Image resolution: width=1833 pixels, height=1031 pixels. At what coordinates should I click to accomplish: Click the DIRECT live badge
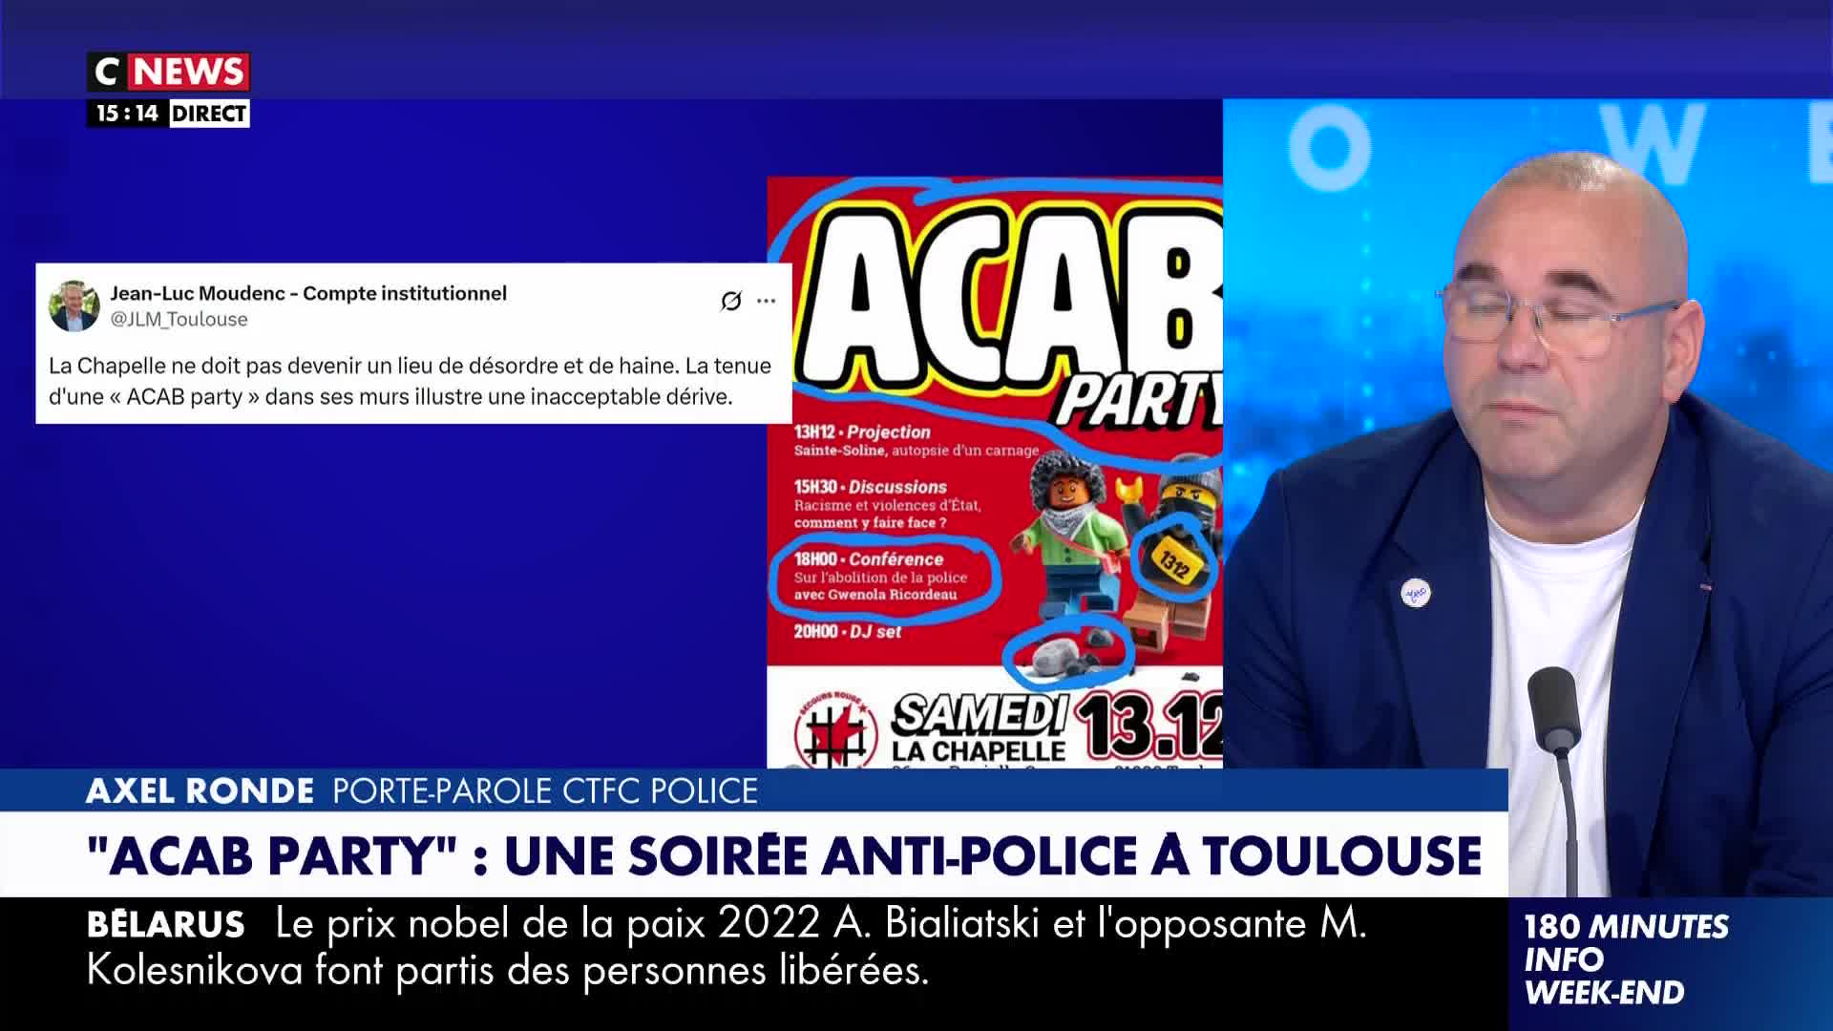(x=209, y=114)
